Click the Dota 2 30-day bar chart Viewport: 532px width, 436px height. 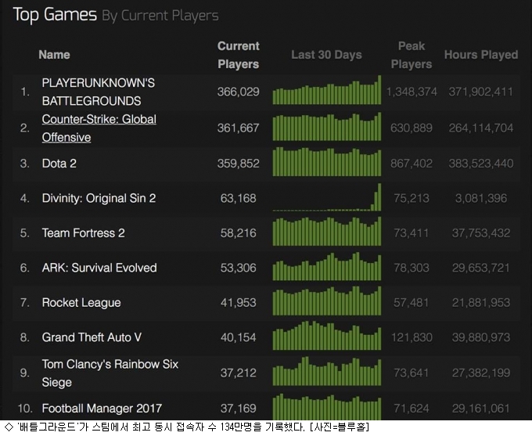click(327, 161)
